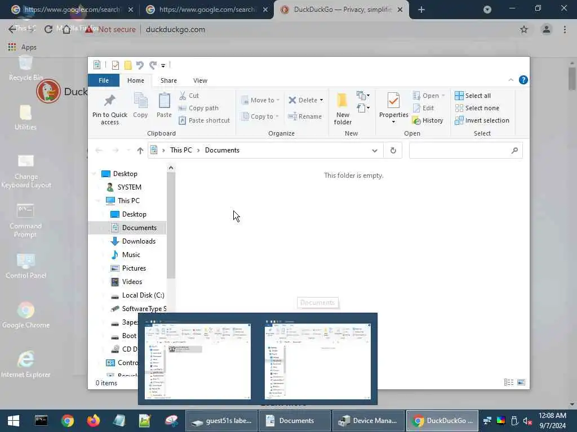Switch to details view layout icon
The height and width of the screenshot is (432, 577).
point(509,382)
